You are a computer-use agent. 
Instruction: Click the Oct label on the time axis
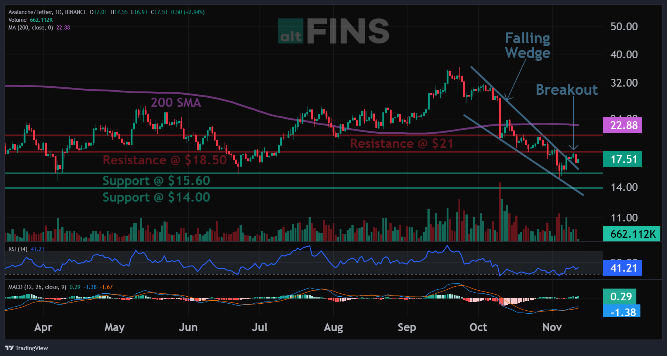coord(478,327)
